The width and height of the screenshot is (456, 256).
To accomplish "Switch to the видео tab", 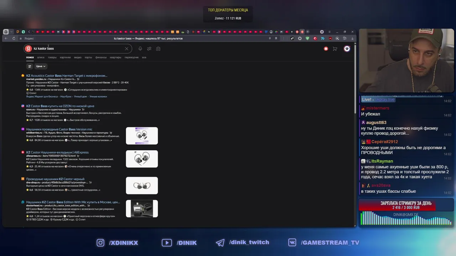I will tap(78, 57).
